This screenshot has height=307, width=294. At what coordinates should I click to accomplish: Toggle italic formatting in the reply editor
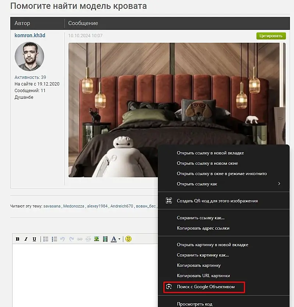26,239
